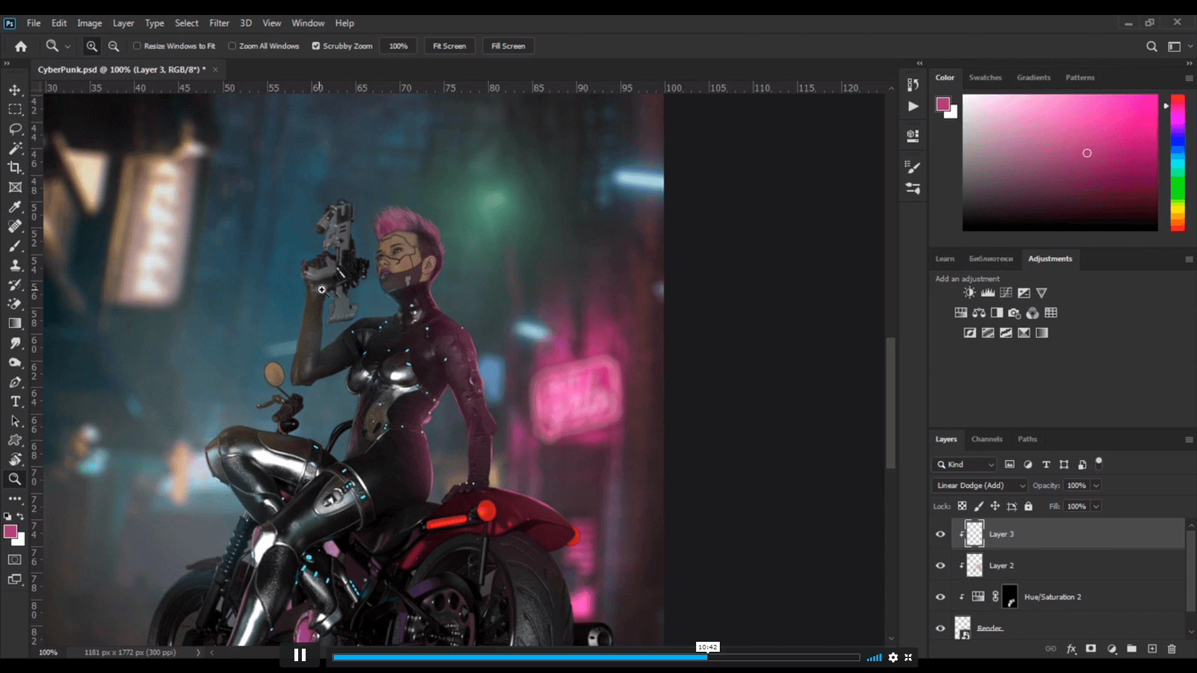Select the Healing Brush tool
Viewport: 1197px width, 673px height.
tap(15, 226)
